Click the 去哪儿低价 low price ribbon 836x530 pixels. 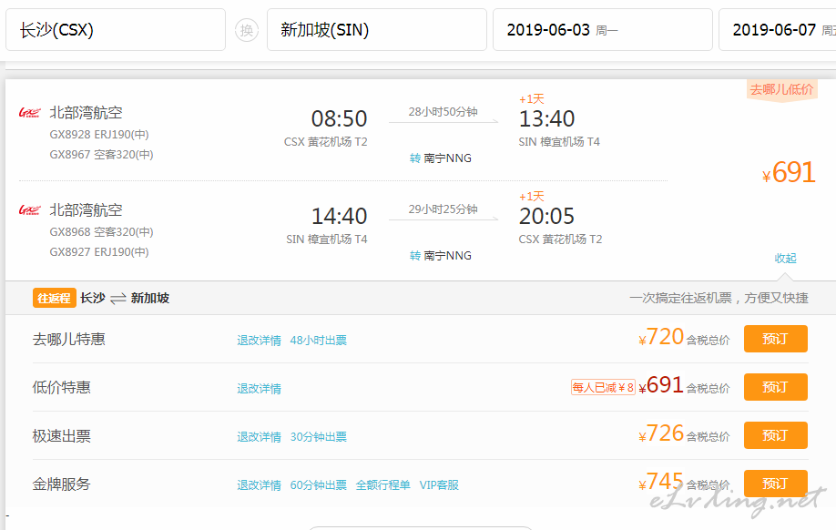781,89
